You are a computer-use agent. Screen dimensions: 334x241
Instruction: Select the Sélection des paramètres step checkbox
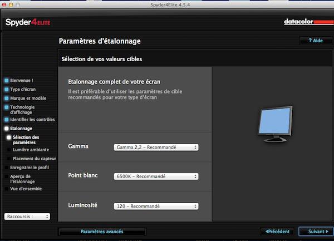click(9, 137)
